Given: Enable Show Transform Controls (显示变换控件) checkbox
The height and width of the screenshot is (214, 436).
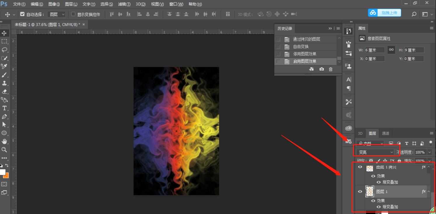Looking at the screenshot, I should (x=73, y=14).
